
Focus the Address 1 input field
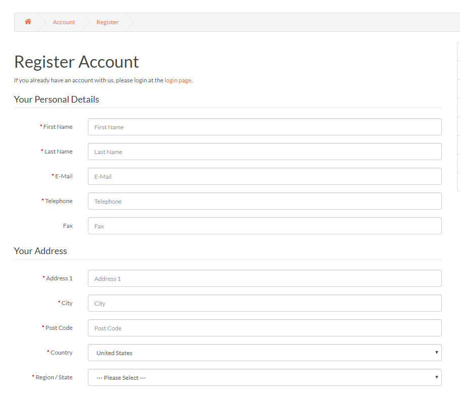(265, 278)
